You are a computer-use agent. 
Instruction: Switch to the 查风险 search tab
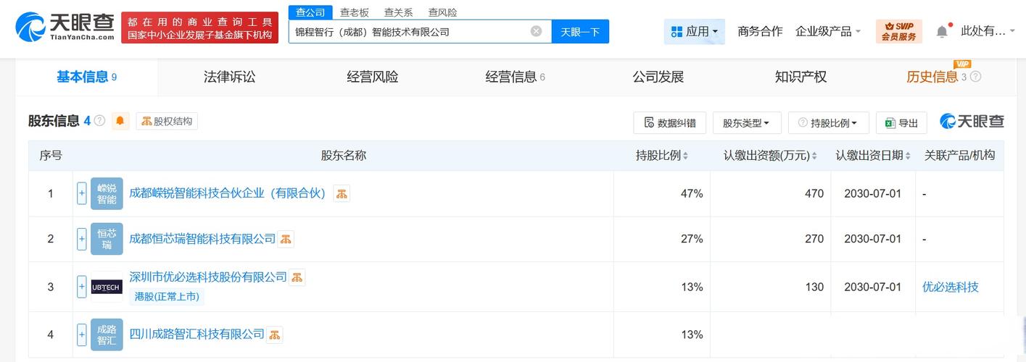442,12
